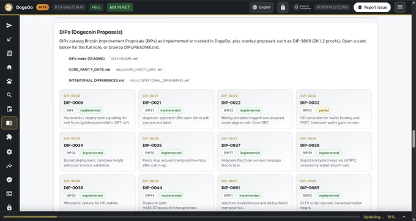Viewport: 416px width, 221px height.
Task: Click DIPs/README.md path text
Action: coord(124,59)
